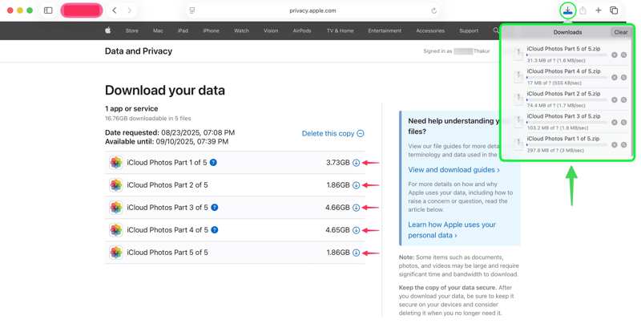Clear the Downloads list
Viewport: 641px width, 328px height.
pyautogui.click(x=620, y=32)
